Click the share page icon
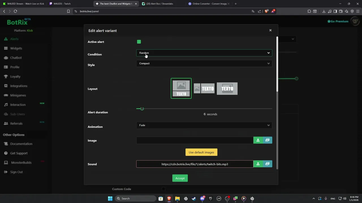 (x=259, y=11)
